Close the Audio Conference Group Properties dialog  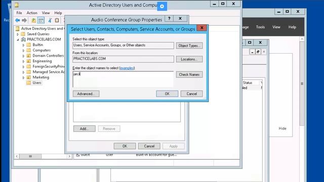[x=180, y=19]
